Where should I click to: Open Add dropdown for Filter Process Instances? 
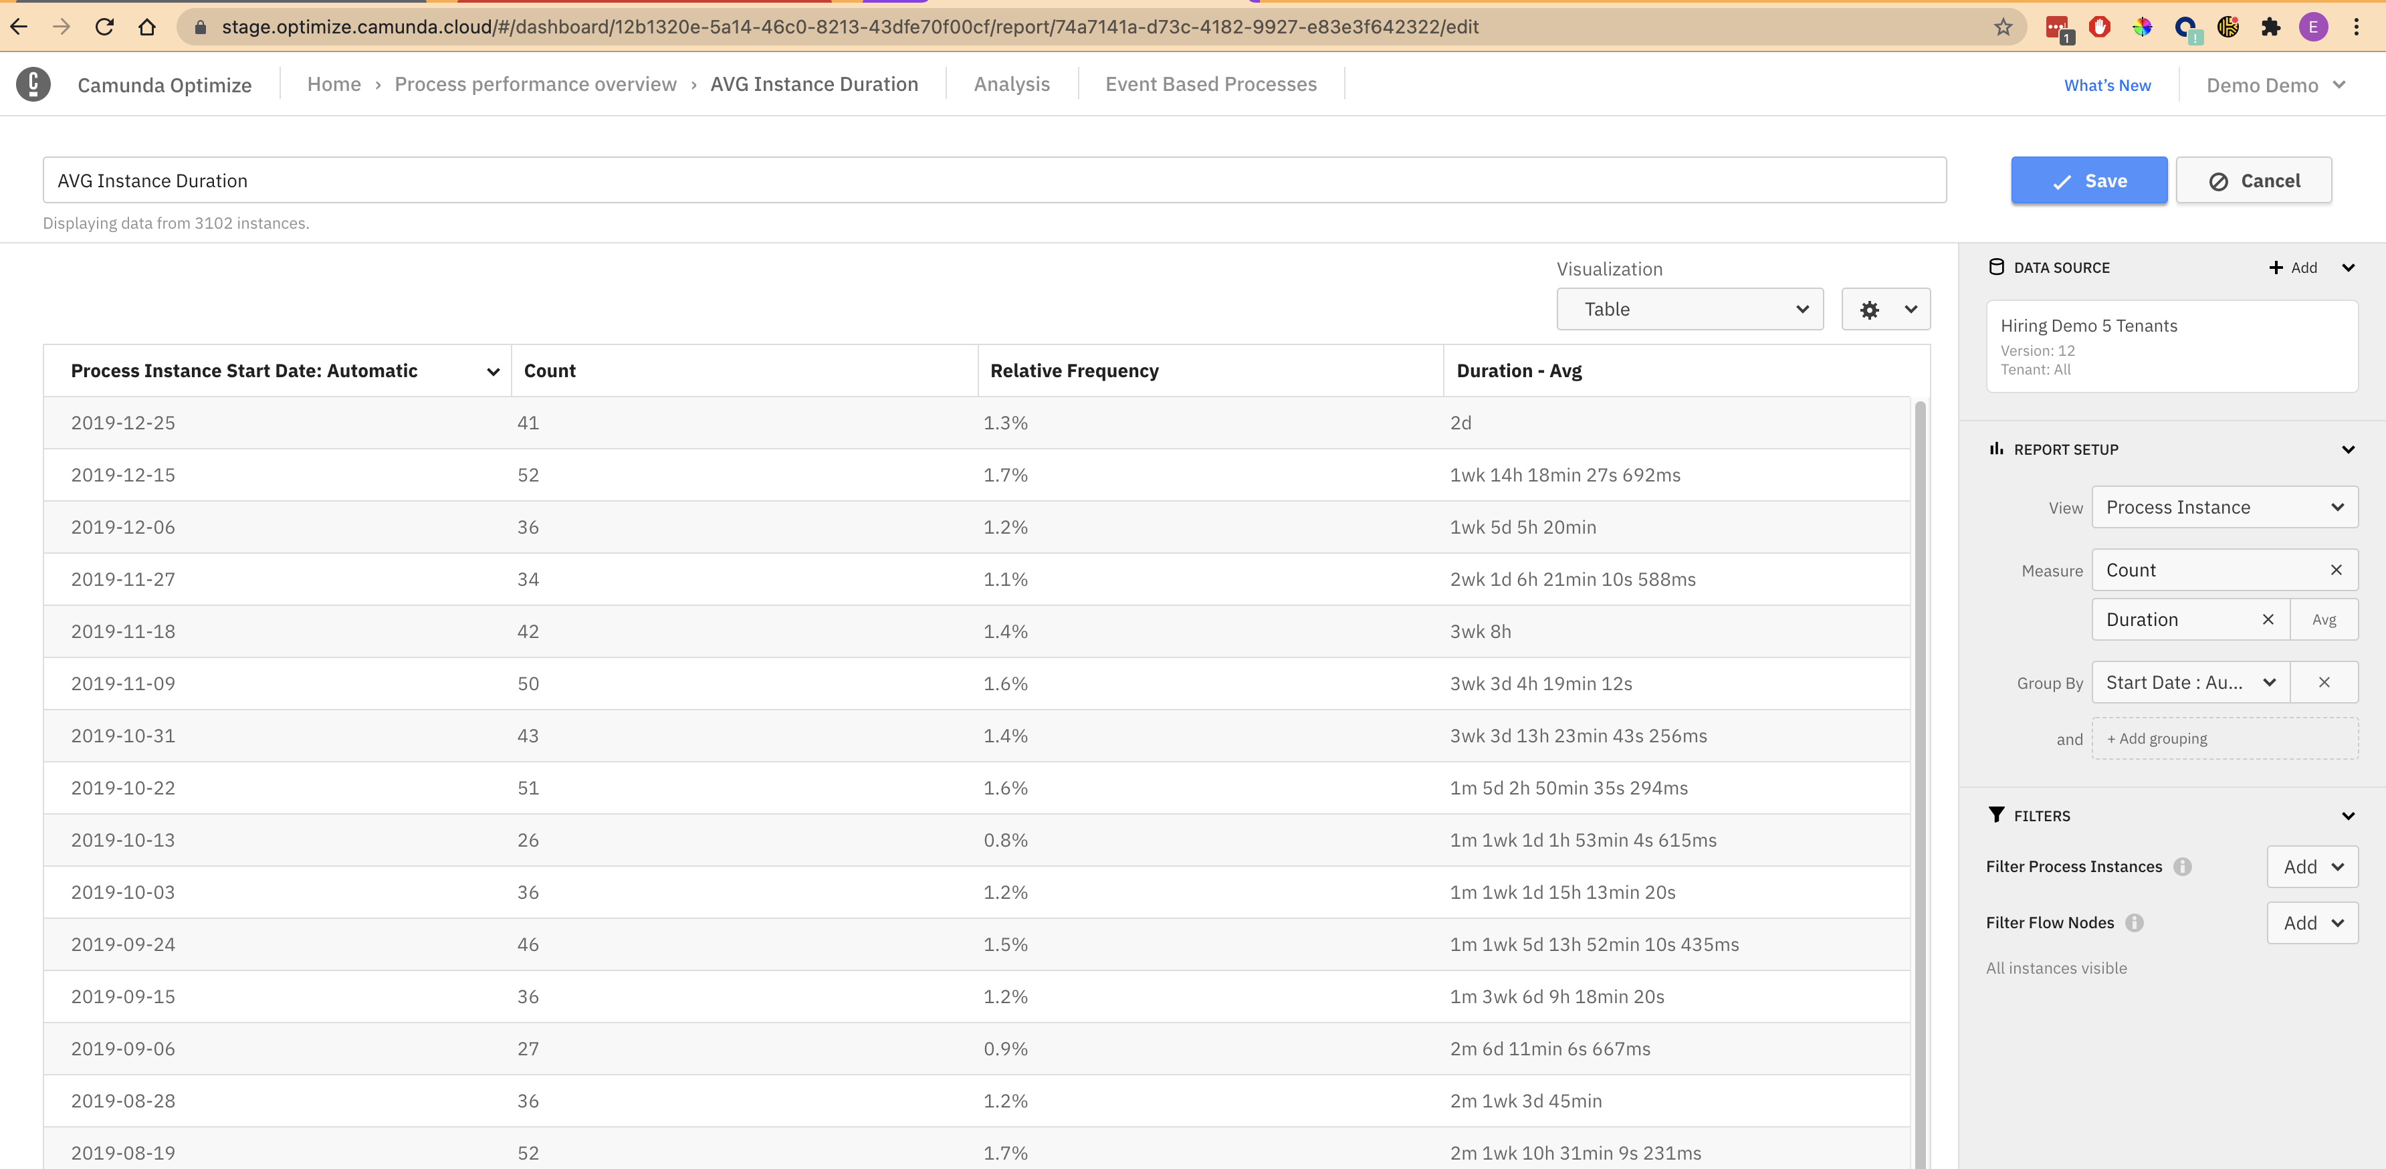(x=2312, y=866)
